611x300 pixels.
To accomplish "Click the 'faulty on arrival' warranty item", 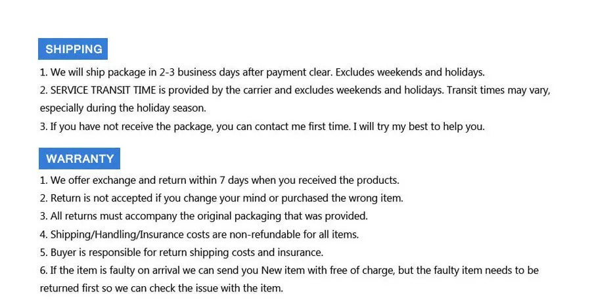I will coord(289,270).
